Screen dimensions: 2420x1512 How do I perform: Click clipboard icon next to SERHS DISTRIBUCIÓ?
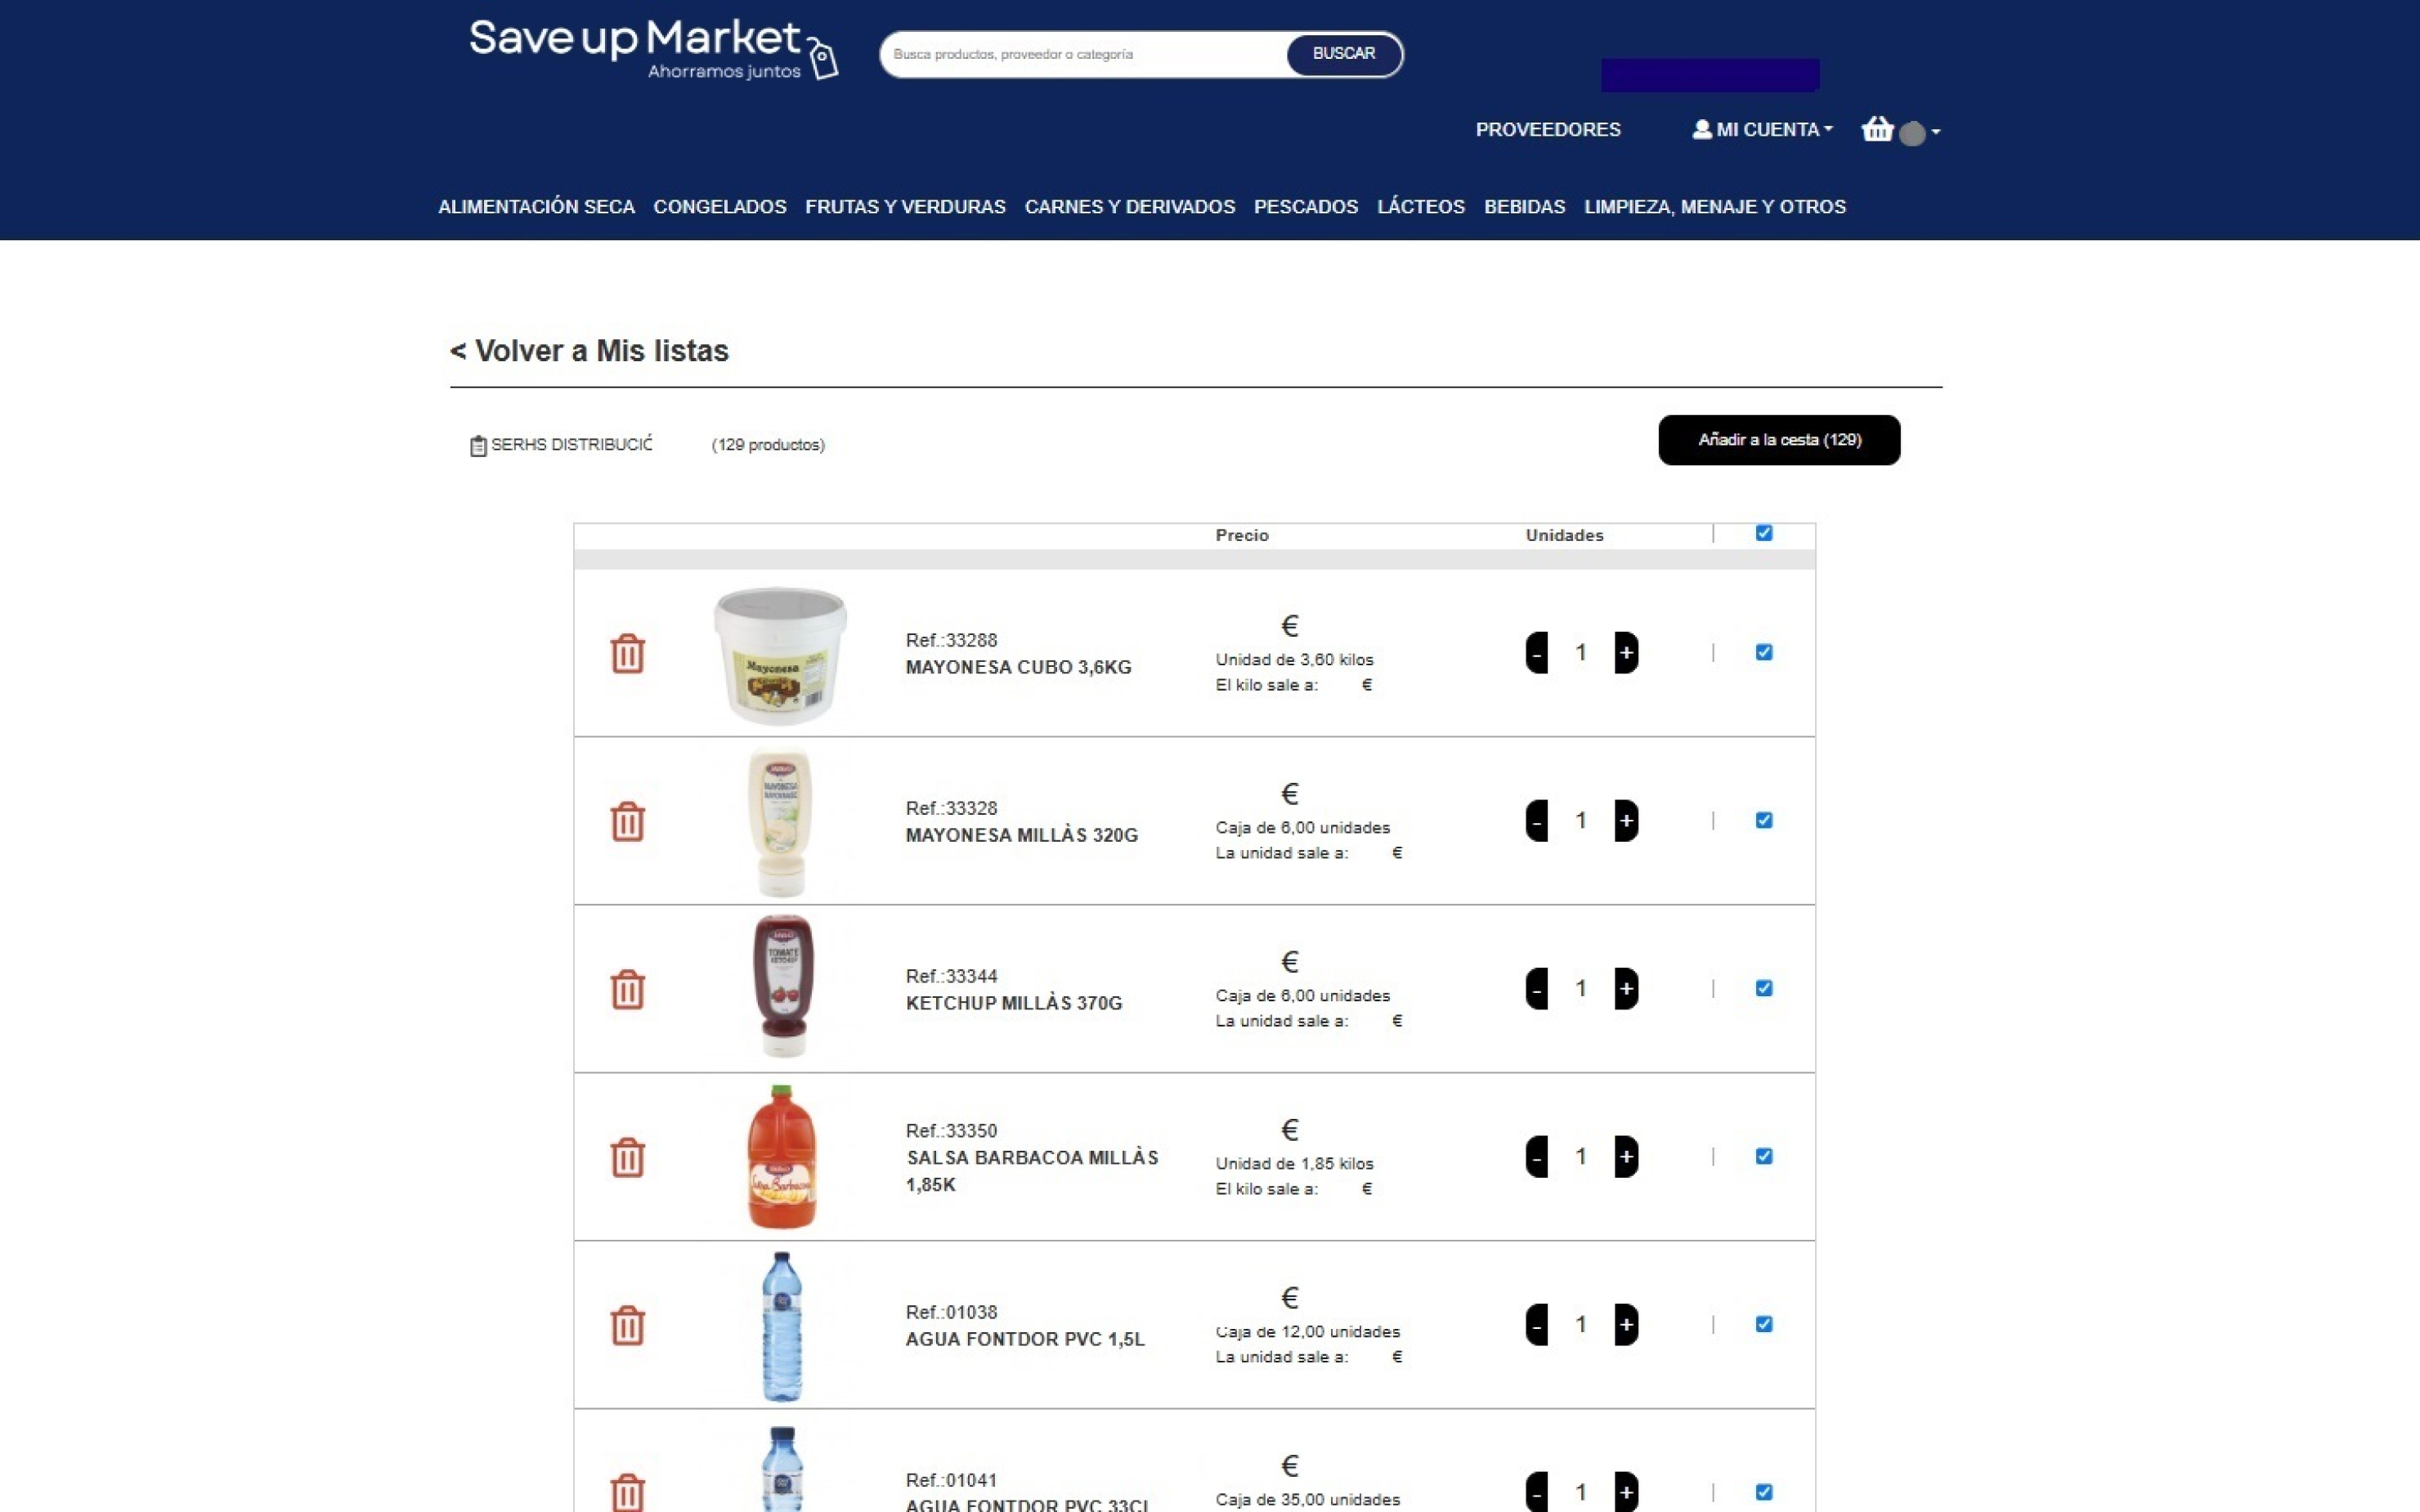tap(478, 445)
